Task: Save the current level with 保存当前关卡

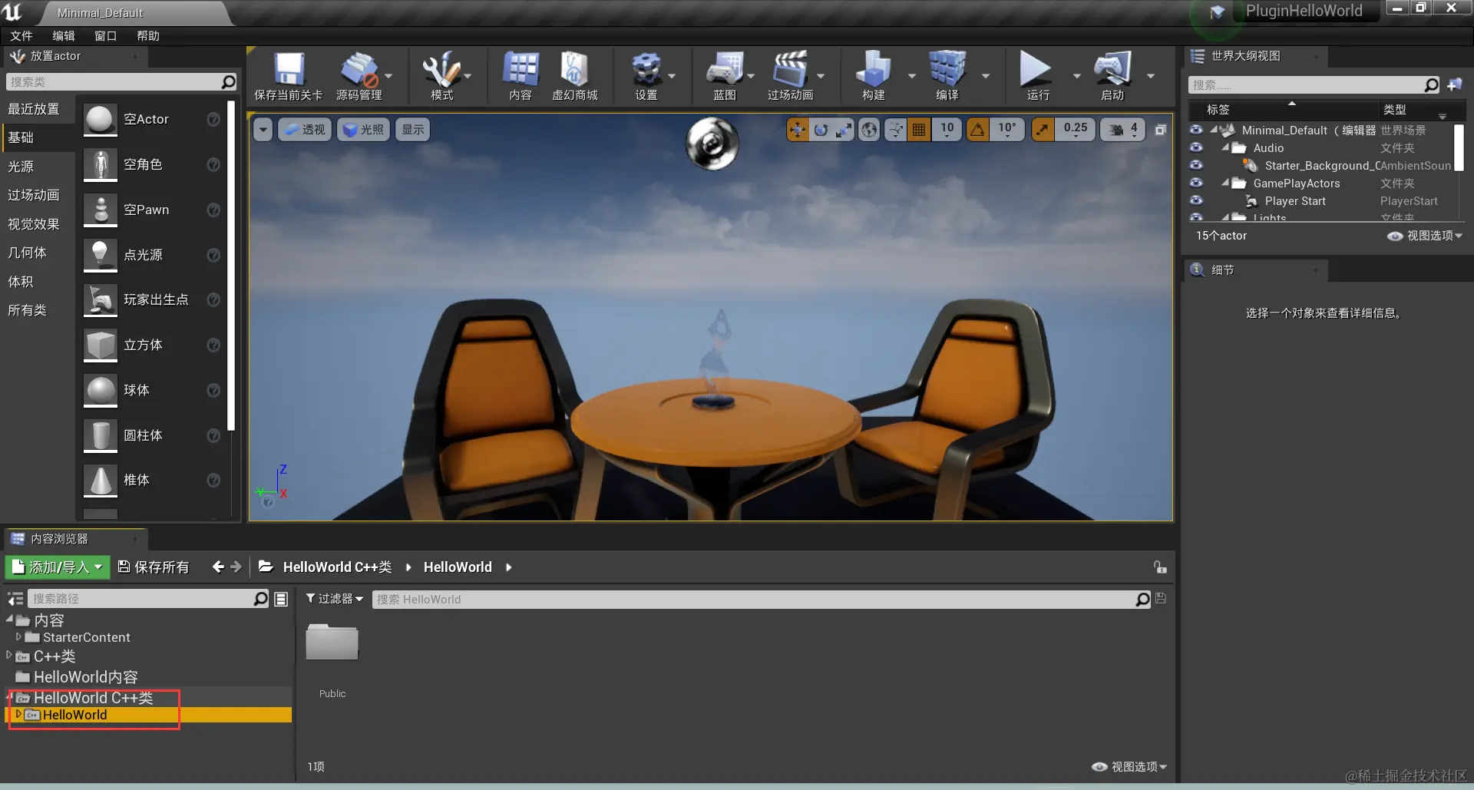Action: point(289,76)
